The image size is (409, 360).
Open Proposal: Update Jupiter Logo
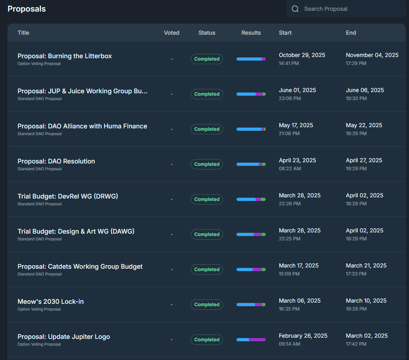point(64,337)
